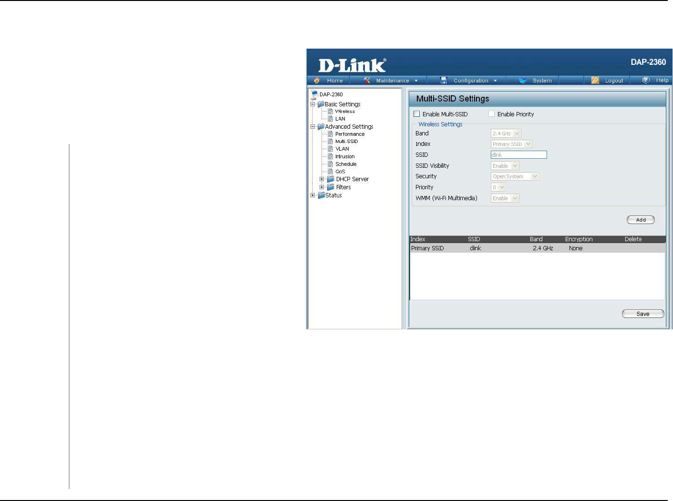Click the None encryption cell in the table

[576, 248]
